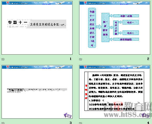Click the 专题十一 title text on slide 1
The height and width of the screenshot is (124, 152).
18,22
